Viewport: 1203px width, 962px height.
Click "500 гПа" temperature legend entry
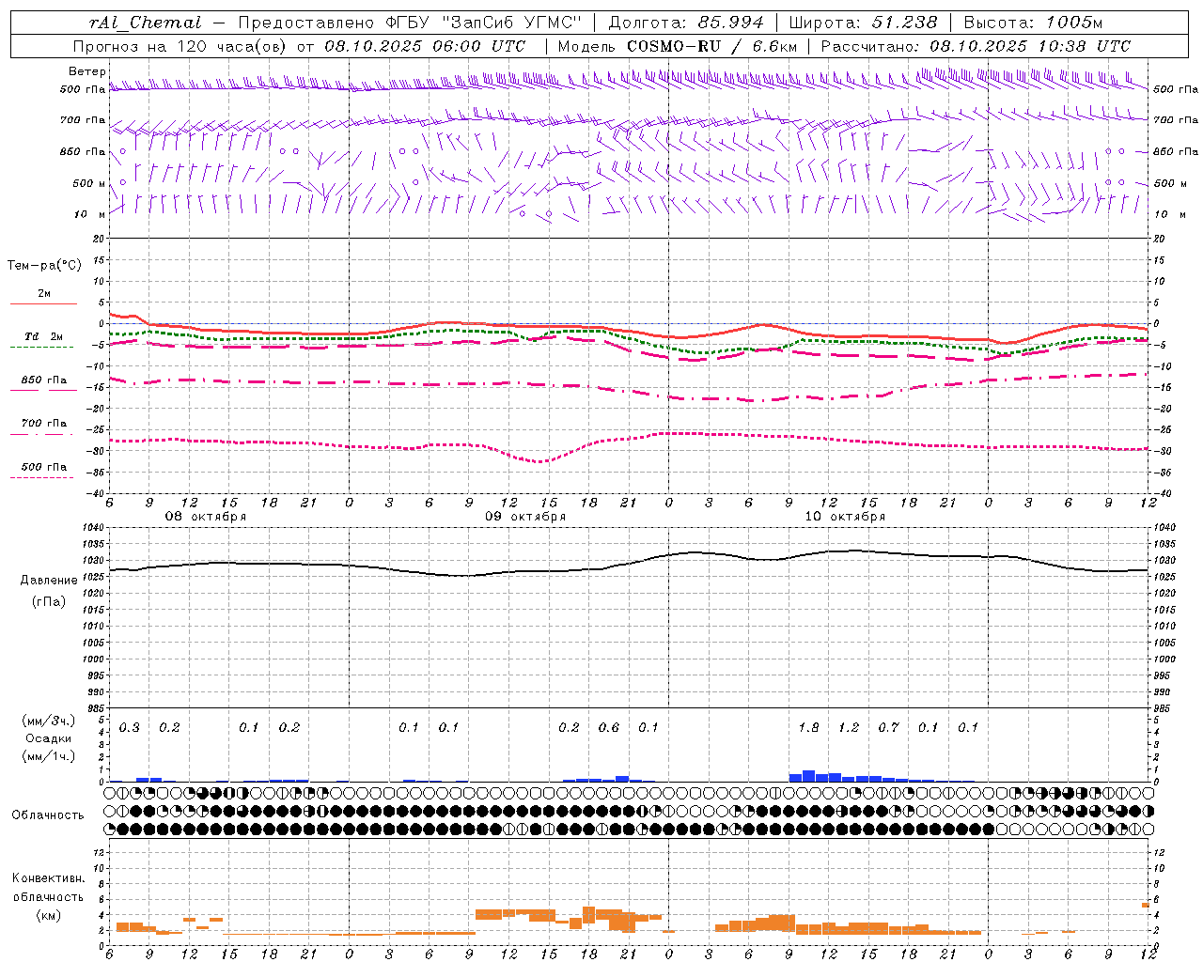(44, 466)
